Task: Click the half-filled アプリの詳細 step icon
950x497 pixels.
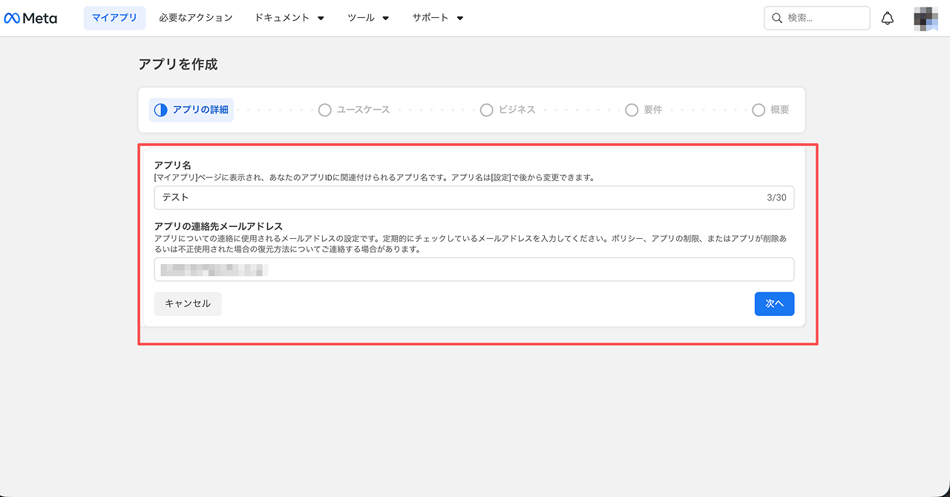Action: [160, 110]
